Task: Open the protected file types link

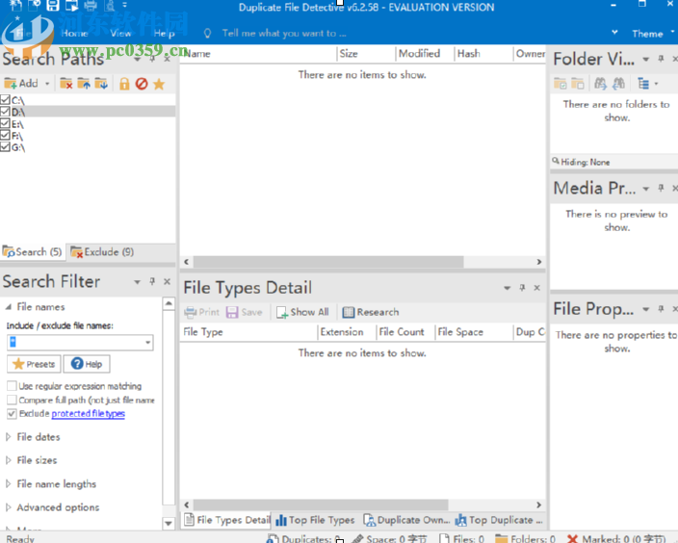Action: click(x=89, y=414)
